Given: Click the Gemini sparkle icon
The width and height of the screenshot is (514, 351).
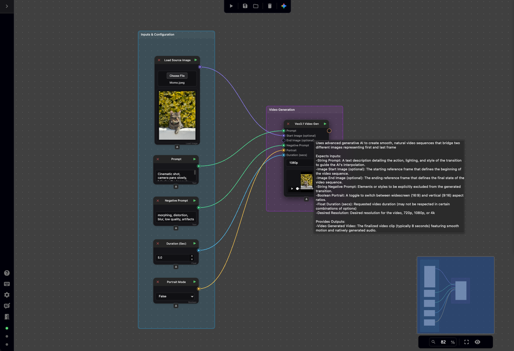Looking at the screenshot, I should (284, 6).
